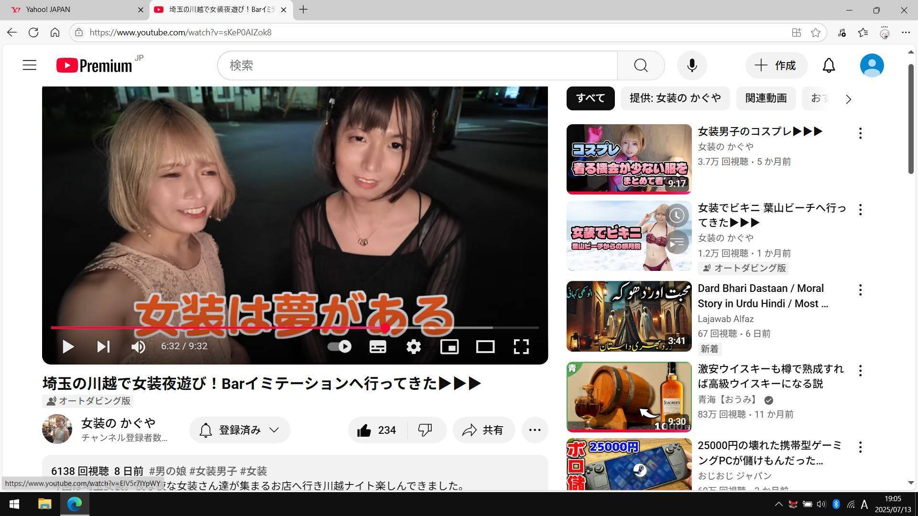Screen dimensions: 918x516
Task: Click the page vertical scrollbar
Action: [911, 119]
